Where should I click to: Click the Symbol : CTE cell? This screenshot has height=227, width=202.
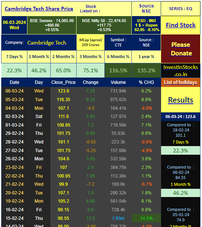[118, 42]
